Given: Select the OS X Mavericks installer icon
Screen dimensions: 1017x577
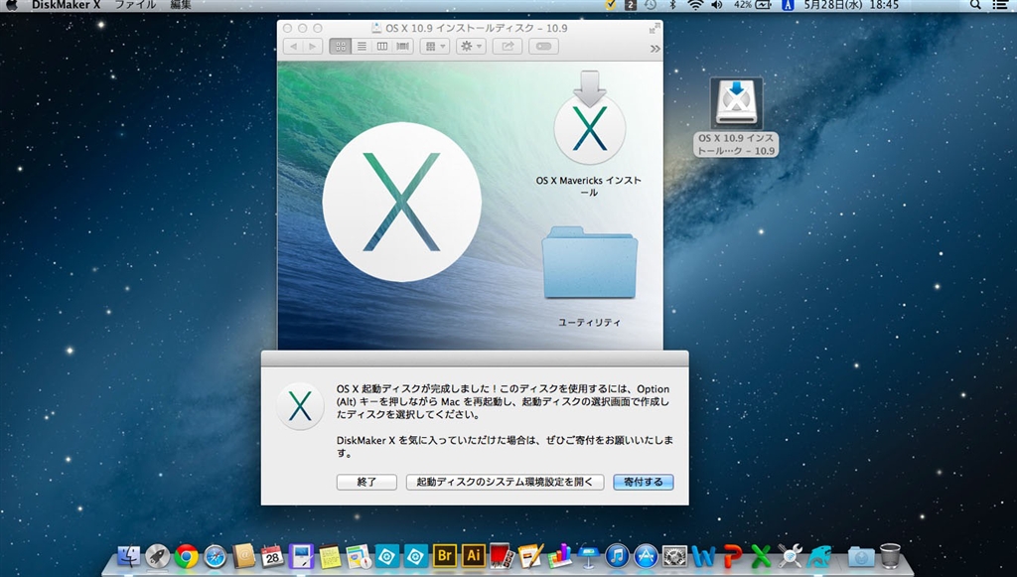Looking at the screenshot, I should click(589, 118).
